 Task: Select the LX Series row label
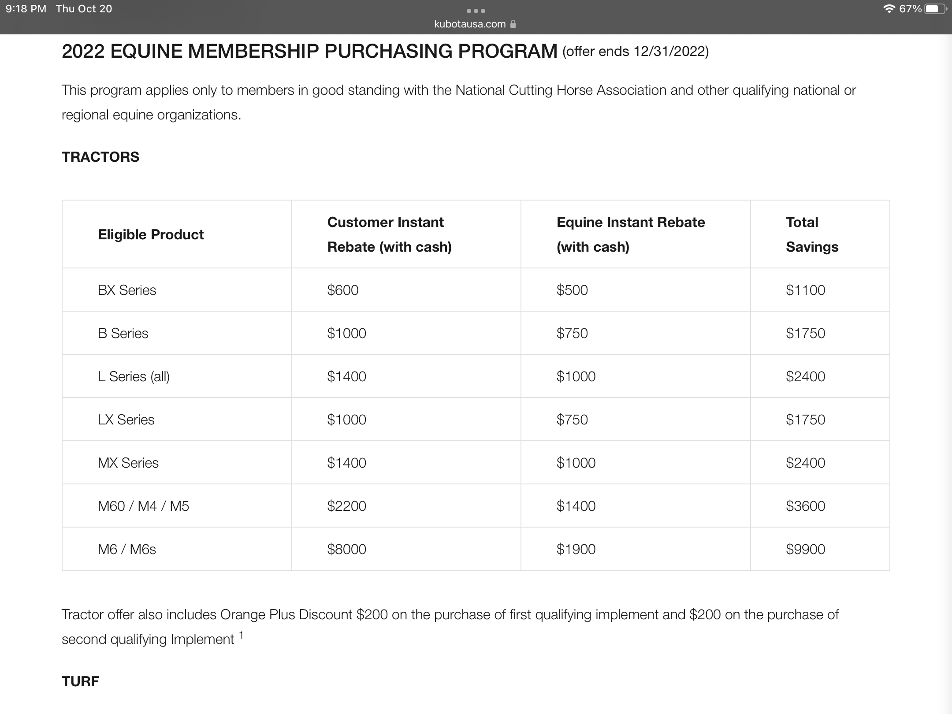point(126,420)
